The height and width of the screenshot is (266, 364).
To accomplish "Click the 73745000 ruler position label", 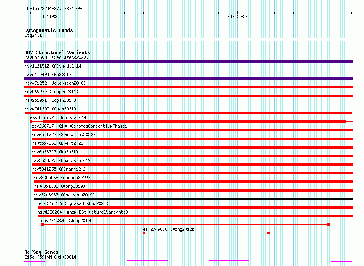I will pyautogui.click(x=237, y=16).
